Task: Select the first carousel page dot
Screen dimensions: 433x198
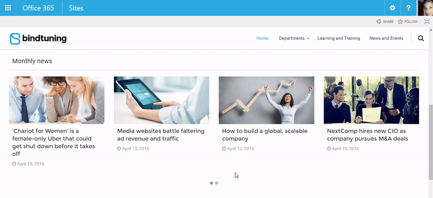Action: click(x=211, y=183)
